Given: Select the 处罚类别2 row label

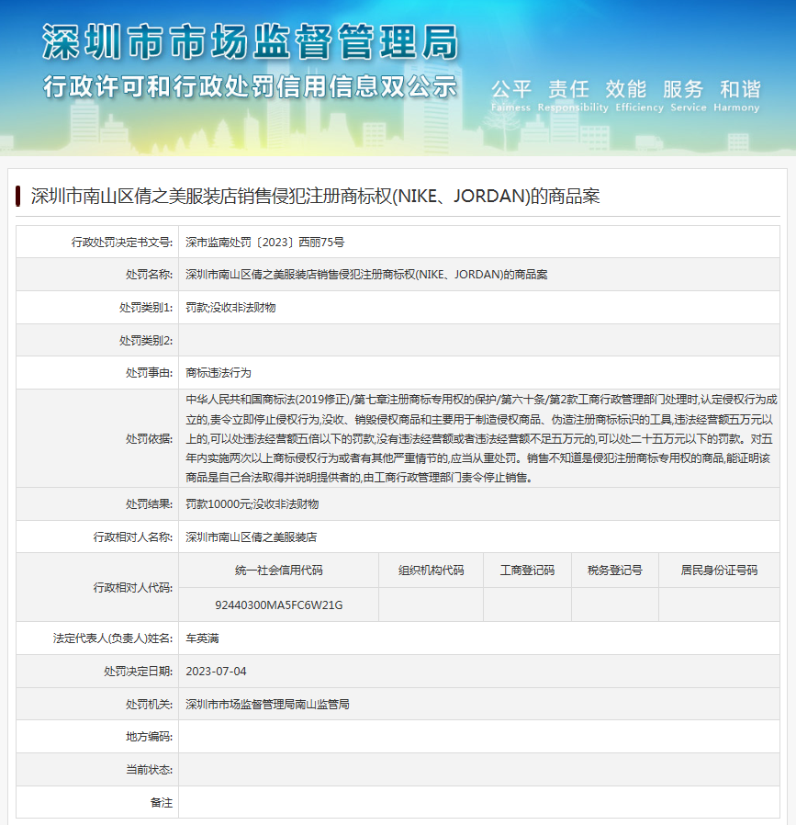Looking at the screenshot, I should pyautogui.click(x=146, y=341).
